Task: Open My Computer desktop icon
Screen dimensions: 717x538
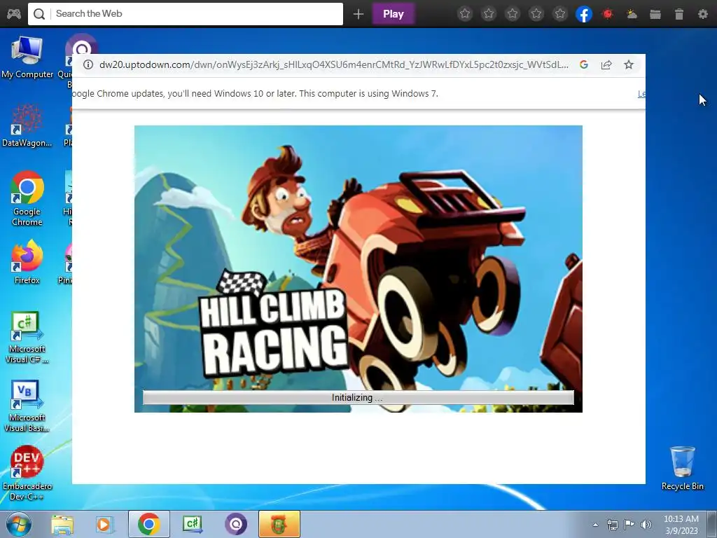Action: tap(27, 57)
